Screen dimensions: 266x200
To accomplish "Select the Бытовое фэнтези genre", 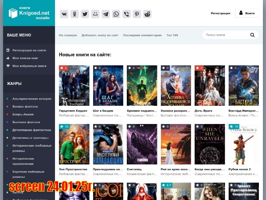I will coord(26,122).
